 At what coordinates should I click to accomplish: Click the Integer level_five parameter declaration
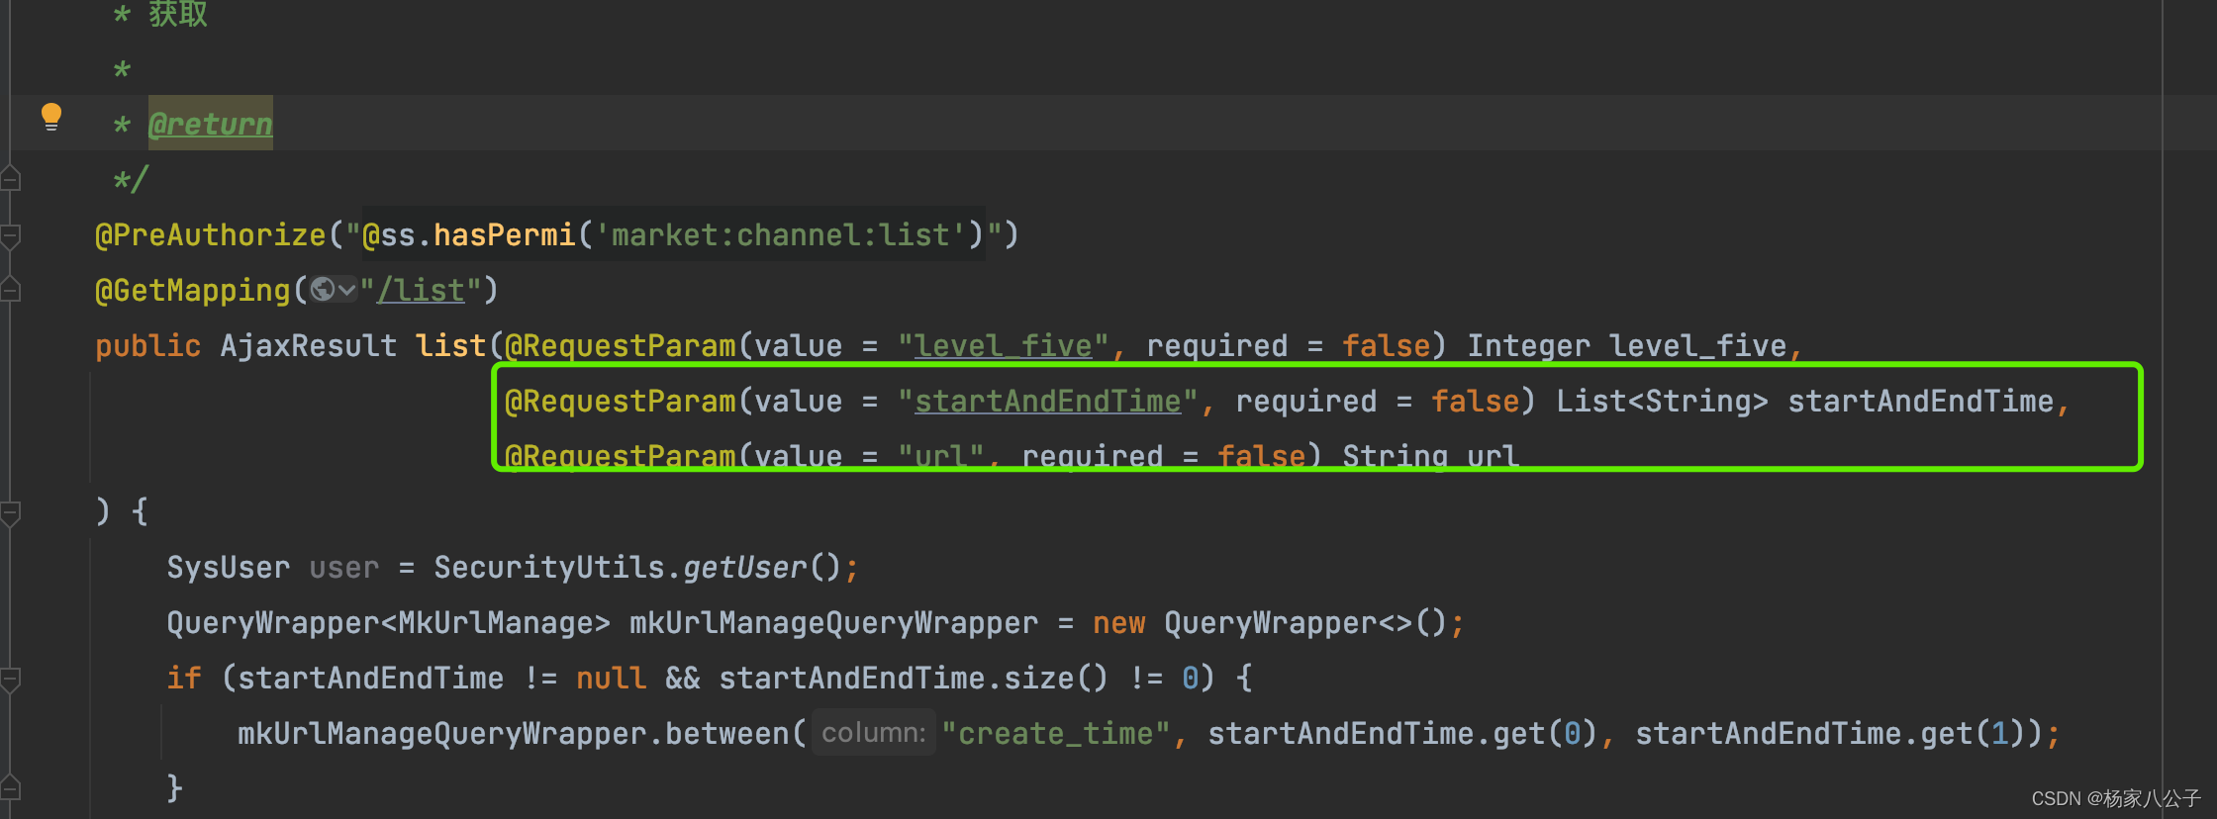tap(1626, 345)
